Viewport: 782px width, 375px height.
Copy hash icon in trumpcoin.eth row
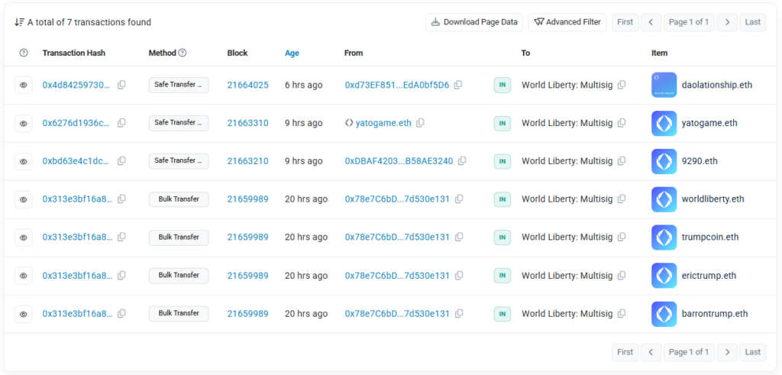pyautogui.click(x=121, y=237)
